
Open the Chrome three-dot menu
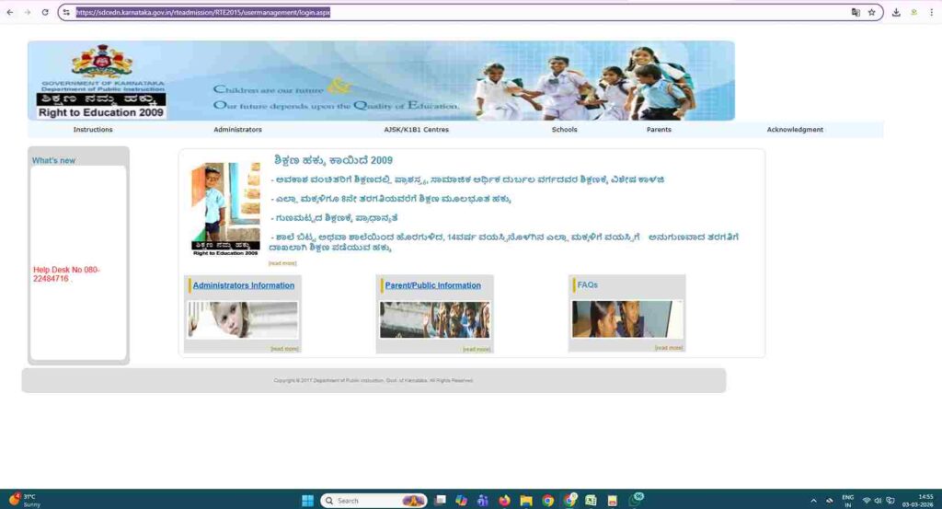point(931,12)
